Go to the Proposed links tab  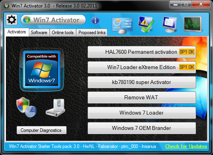tap(92, 33)
